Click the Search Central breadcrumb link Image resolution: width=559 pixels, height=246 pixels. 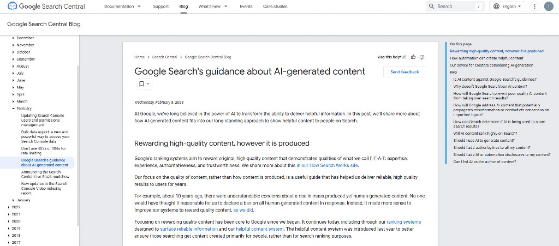[165, 57]
